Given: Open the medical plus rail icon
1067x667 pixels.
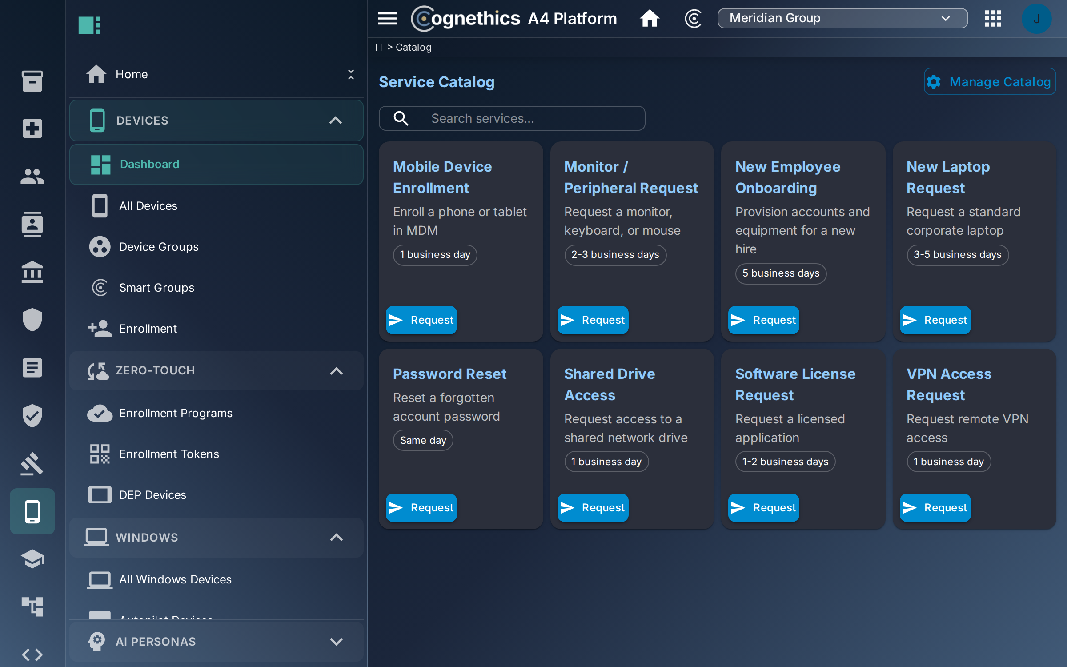Looking at the screenshot, I should coord(32,129).
